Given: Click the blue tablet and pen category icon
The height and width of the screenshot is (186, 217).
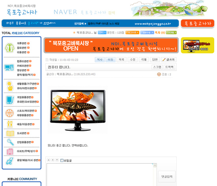Looking at the screenshot, I should click(x=10, y=100).
